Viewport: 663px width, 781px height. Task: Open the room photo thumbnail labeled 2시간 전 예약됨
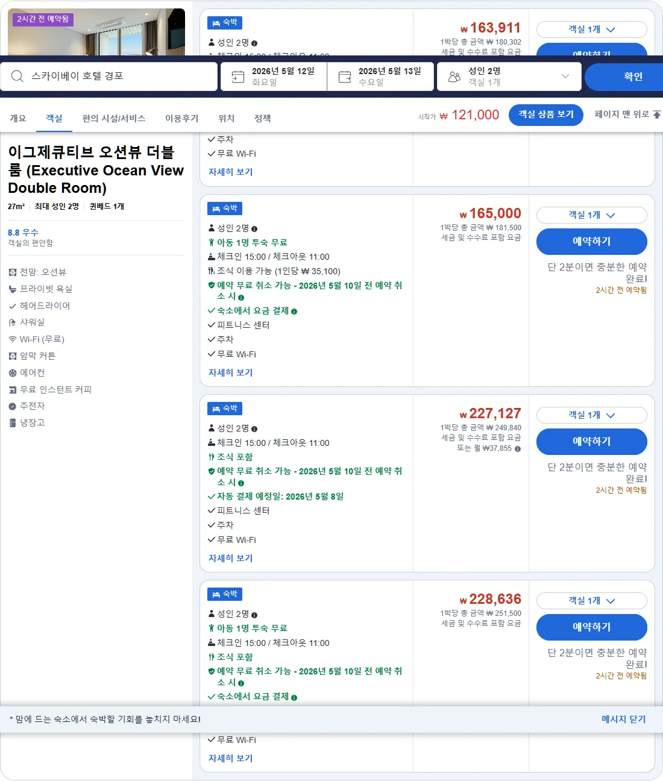coord(96,32)
